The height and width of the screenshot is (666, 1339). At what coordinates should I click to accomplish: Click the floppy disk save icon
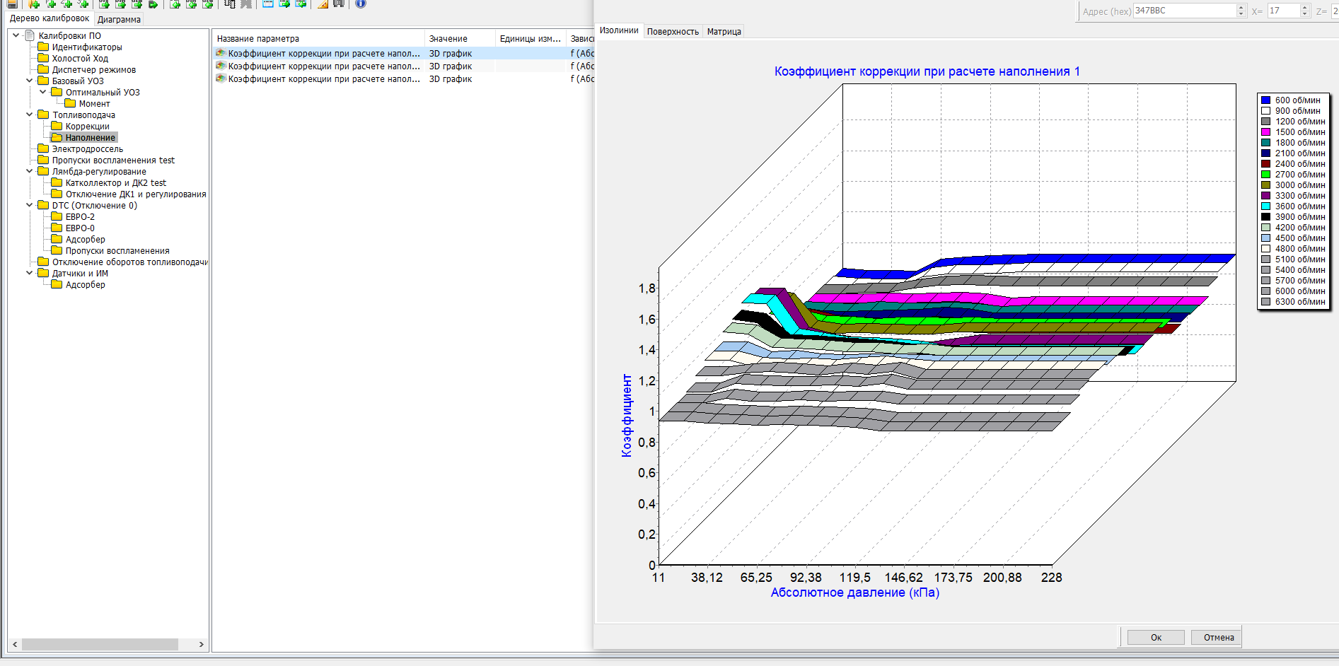[12, 4]
